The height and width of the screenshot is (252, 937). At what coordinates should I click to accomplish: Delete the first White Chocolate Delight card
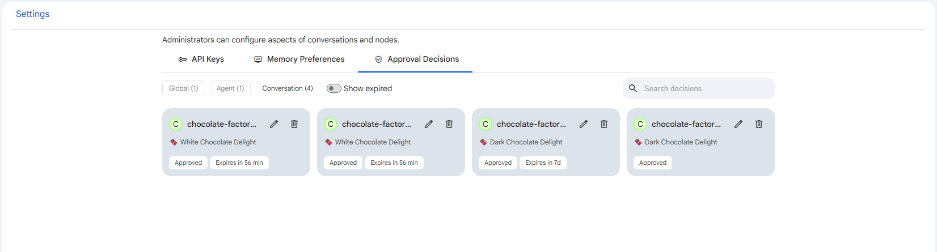[294, 124]
